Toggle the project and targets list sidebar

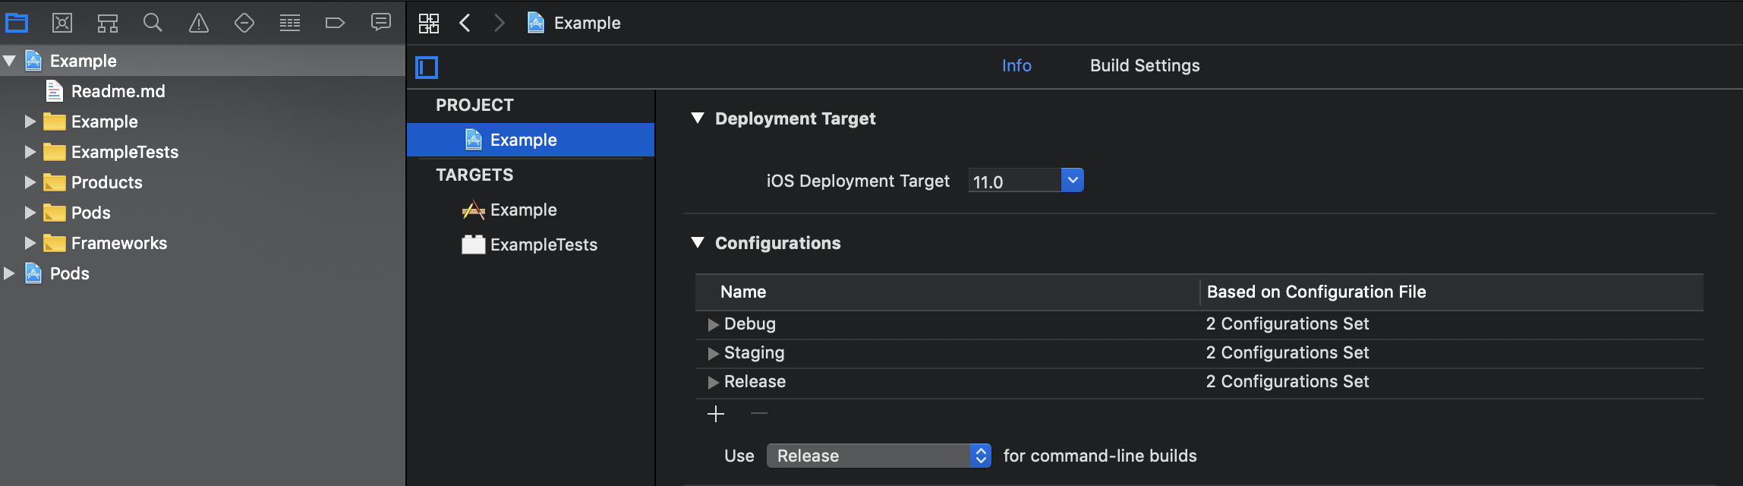pos(427,68)
